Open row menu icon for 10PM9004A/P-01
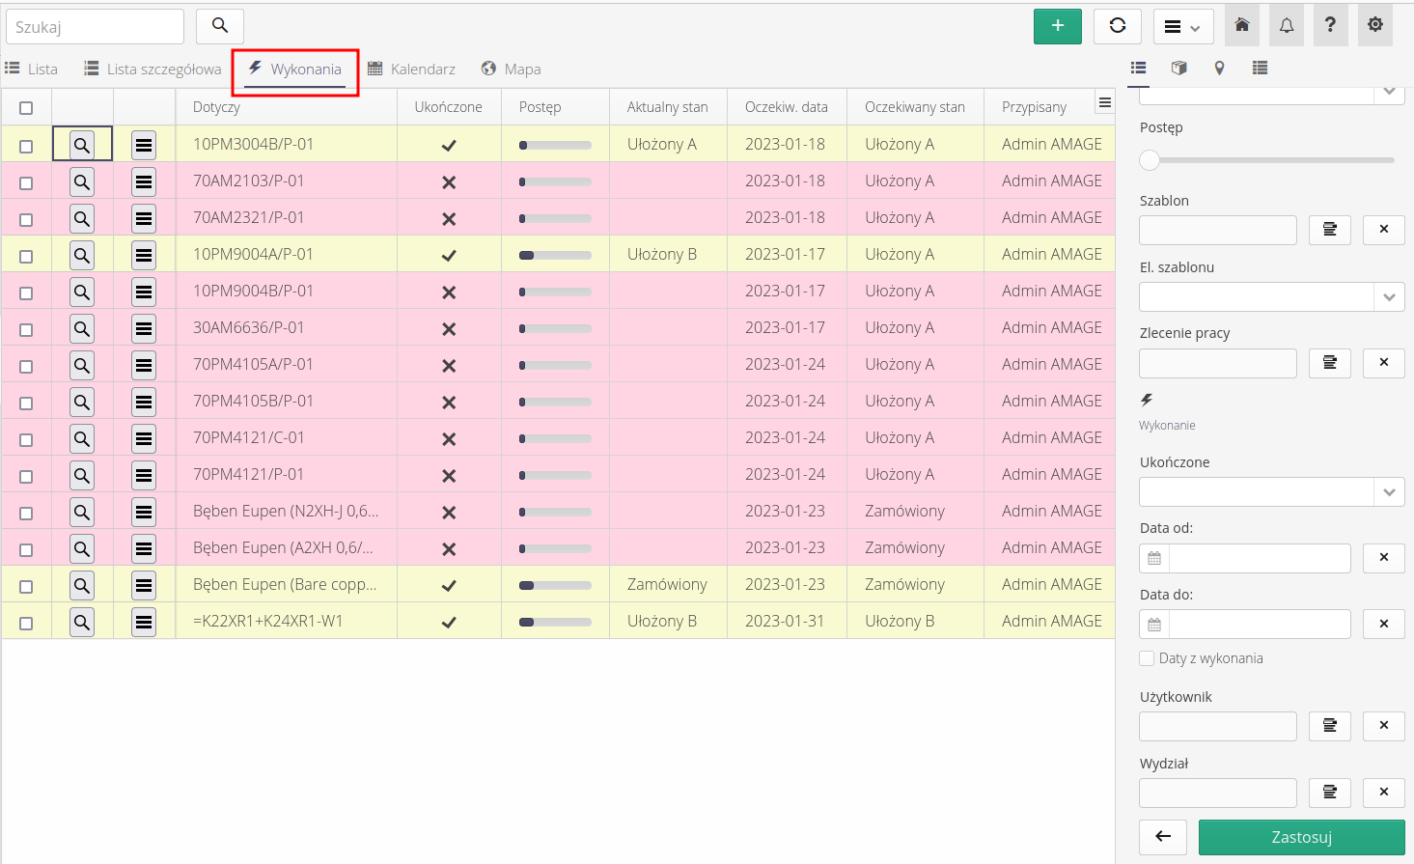This screenshot has height=864, width=1414. coord(144,255)
